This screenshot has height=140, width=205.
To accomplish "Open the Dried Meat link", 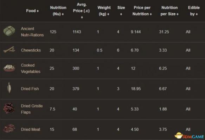I will pos(31,129).
